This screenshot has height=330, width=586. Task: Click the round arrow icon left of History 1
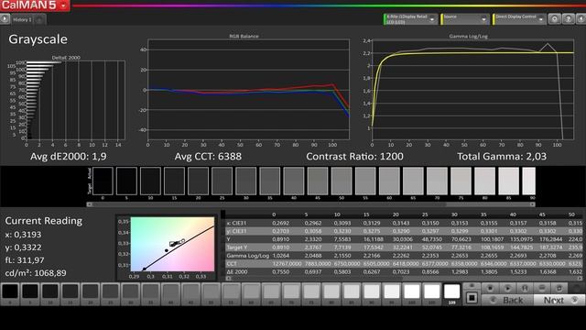tap(5, 18)
